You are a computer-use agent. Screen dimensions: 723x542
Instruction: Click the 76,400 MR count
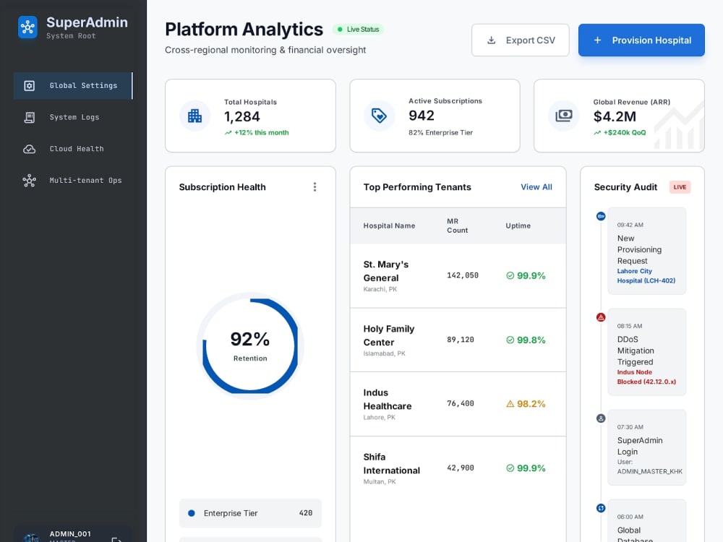[460, 404]
